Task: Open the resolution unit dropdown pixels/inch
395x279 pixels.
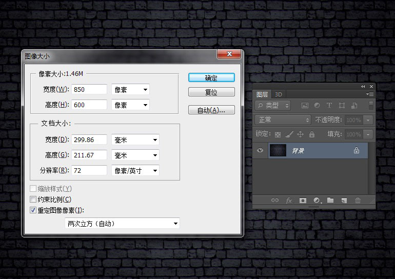Action: coord(135,170)
